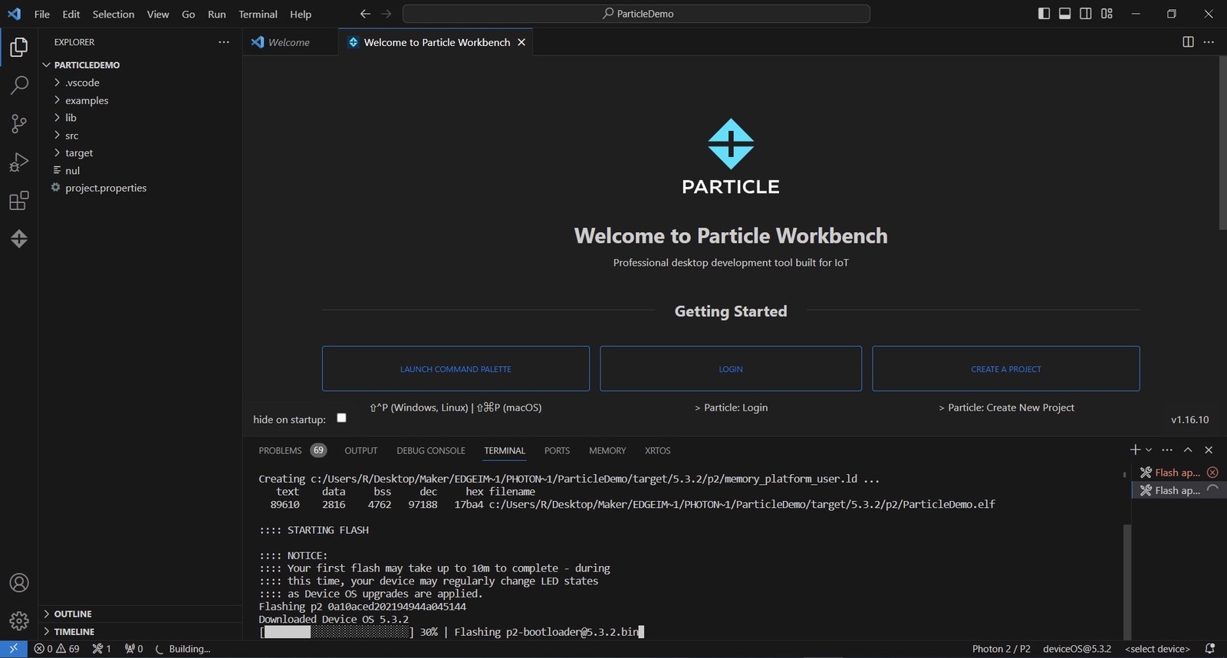
Task: Open the remote window status bar icon
Action: [14, 649]
